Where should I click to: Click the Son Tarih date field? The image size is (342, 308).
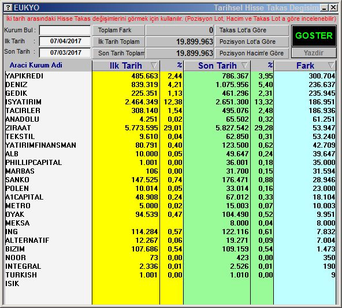pyautogui.click(x=65, y=52)
